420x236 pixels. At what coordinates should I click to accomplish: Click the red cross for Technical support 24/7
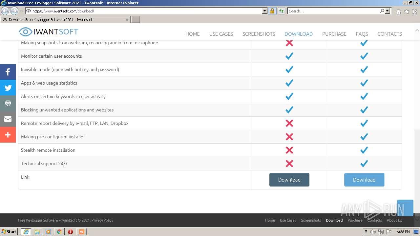point(289,164)
